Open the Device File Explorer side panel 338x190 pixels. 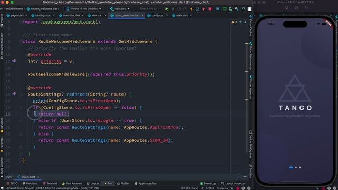[x=250, y=145]
